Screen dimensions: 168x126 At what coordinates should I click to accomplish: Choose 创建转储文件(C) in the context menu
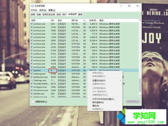point(100,95)
